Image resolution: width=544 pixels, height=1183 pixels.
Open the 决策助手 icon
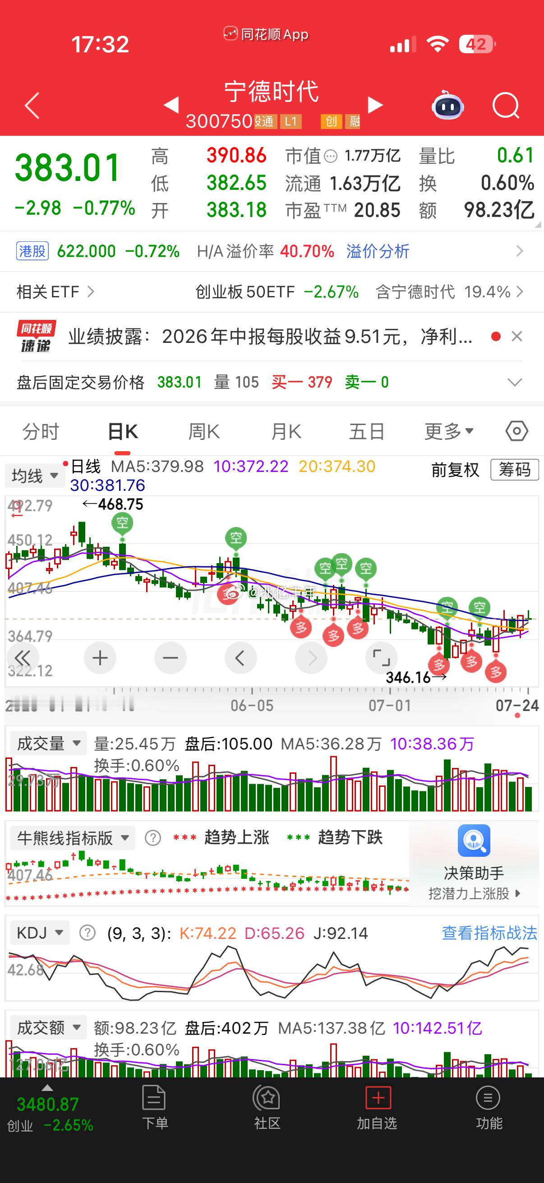[x=474, y=840]
